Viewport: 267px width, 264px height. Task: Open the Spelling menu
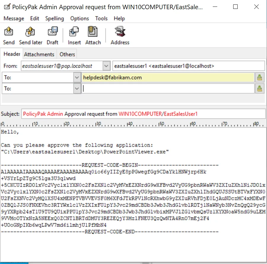[55, 18]
